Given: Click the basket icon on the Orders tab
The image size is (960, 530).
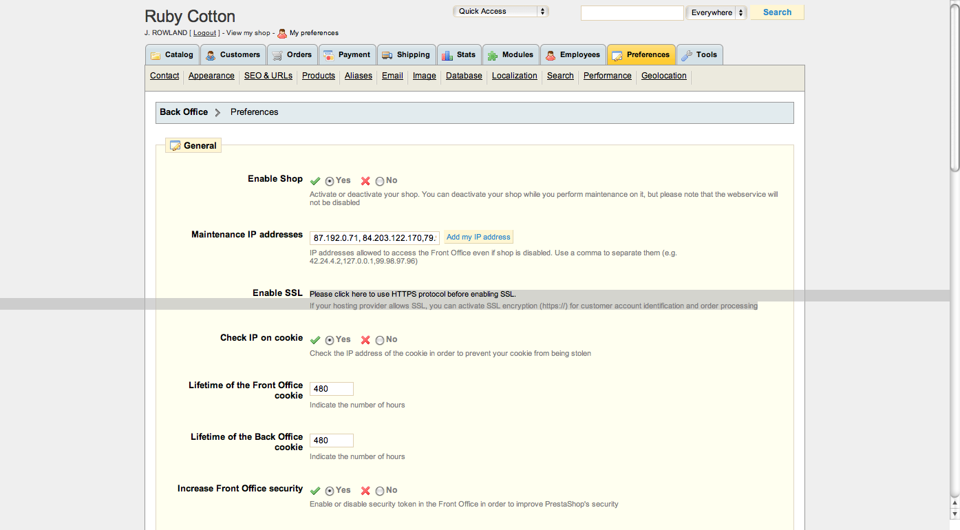Looking at the screenshot, I should [276, 55].
